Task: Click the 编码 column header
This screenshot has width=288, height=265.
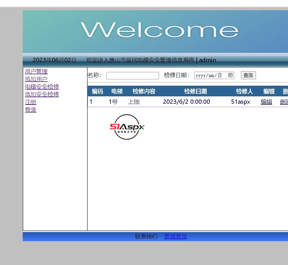Action: tap(97, 91)
